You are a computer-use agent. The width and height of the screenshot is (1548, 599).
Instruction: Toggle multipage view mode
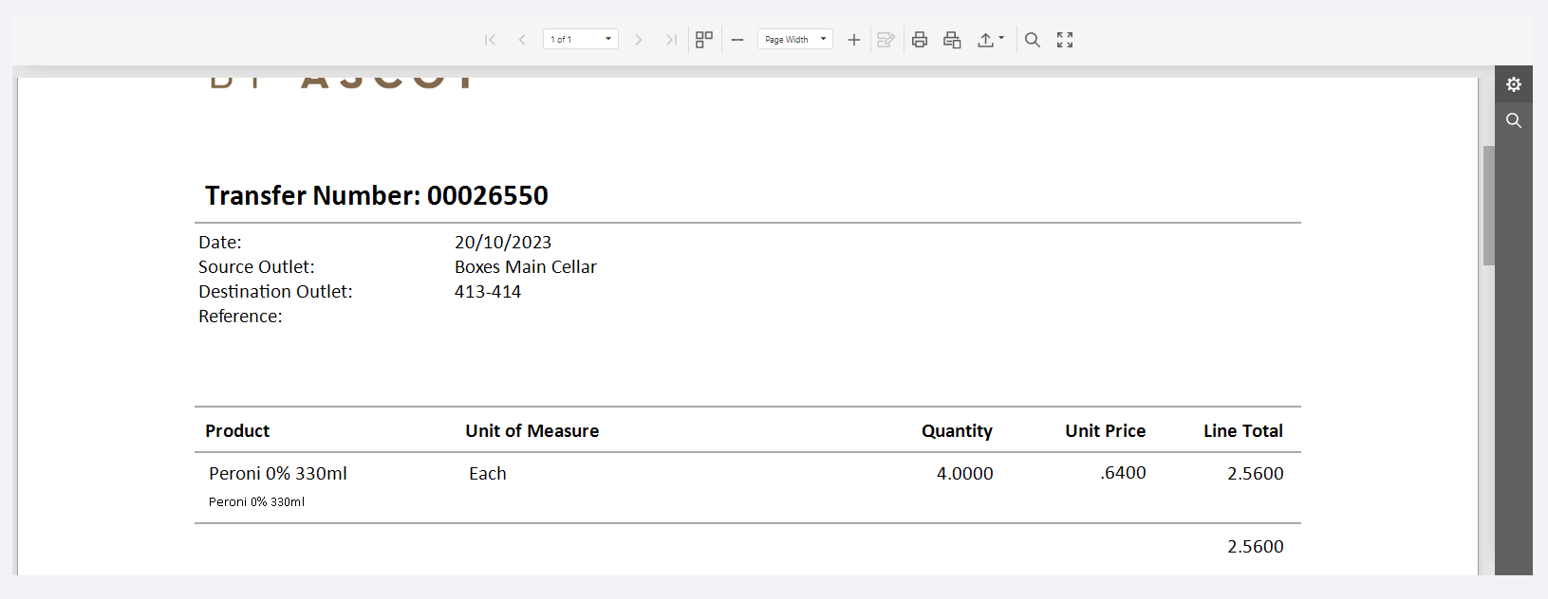704,40
